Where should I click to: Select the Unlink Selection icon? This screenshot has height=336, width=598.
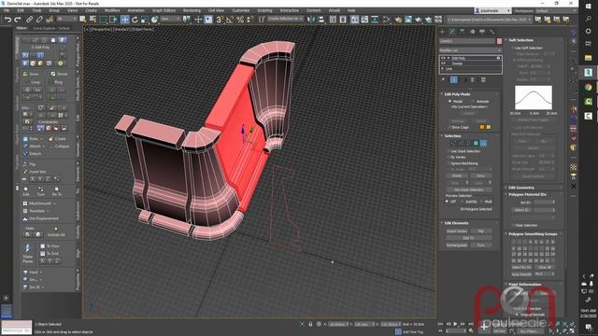39,20
